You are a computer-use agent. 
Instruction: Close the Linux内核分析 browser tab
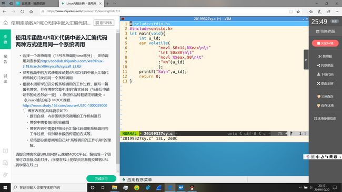pos(100,4)
